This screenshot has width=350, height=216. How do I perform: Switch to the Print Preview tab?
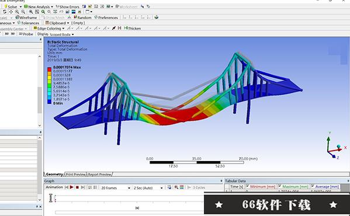pos(76,175)
